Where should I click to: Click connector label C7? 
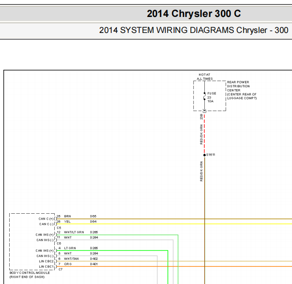61,269
